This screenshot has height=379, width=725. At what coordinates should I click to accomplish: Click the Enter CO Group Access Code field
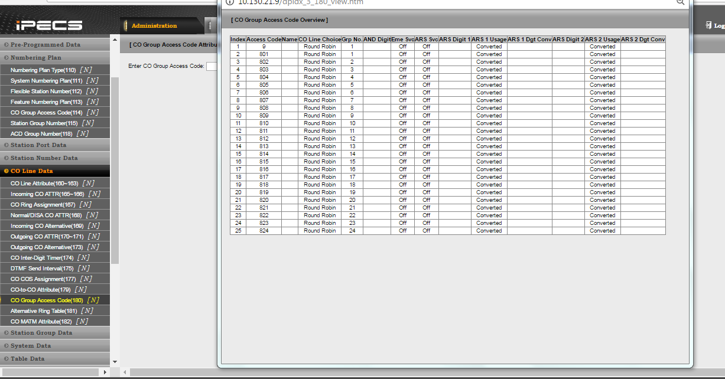212,66
